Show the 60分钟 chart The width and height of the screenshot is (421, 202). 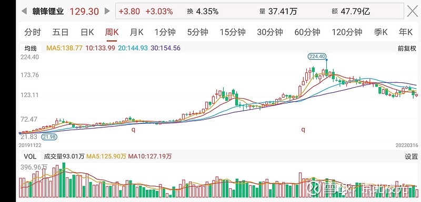(x=307, y=33)
